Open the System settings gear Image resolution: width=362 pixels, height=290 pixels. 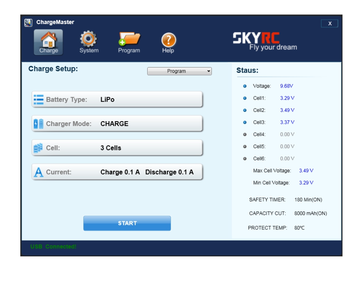coord(89,42)
